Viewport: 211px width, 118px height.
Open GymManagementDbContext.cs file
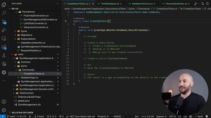pyautogui.click(x=40, y=20)
